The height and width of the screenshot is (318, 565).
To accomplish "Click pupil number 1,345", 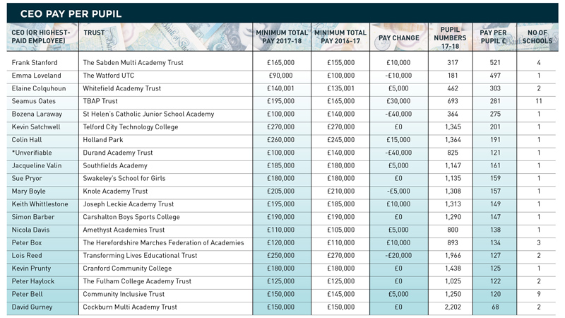I will tap(453, 127).
